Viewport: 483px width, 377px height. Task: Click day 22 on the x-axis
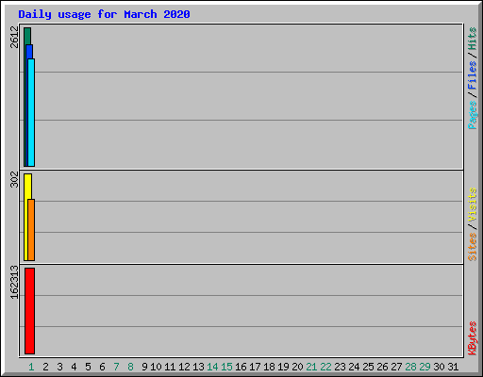(325, 367)
